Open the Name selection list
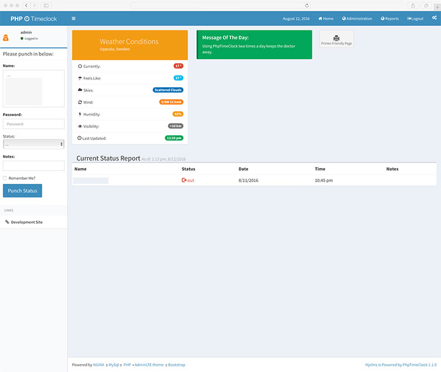The width and height of the screenshot is (441, 372). [x=33, y=88]
